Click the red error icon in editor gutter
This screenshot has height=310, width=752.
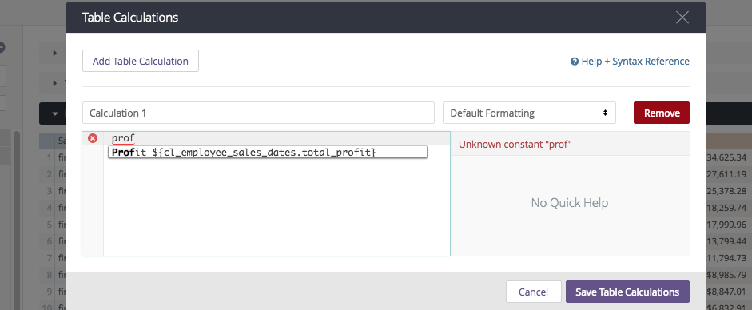(93, 138)
